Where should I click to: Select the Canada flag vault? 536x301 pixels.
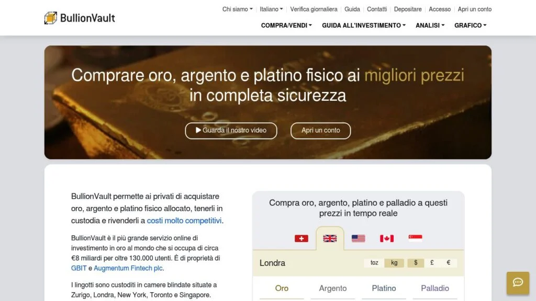point(387,238)
